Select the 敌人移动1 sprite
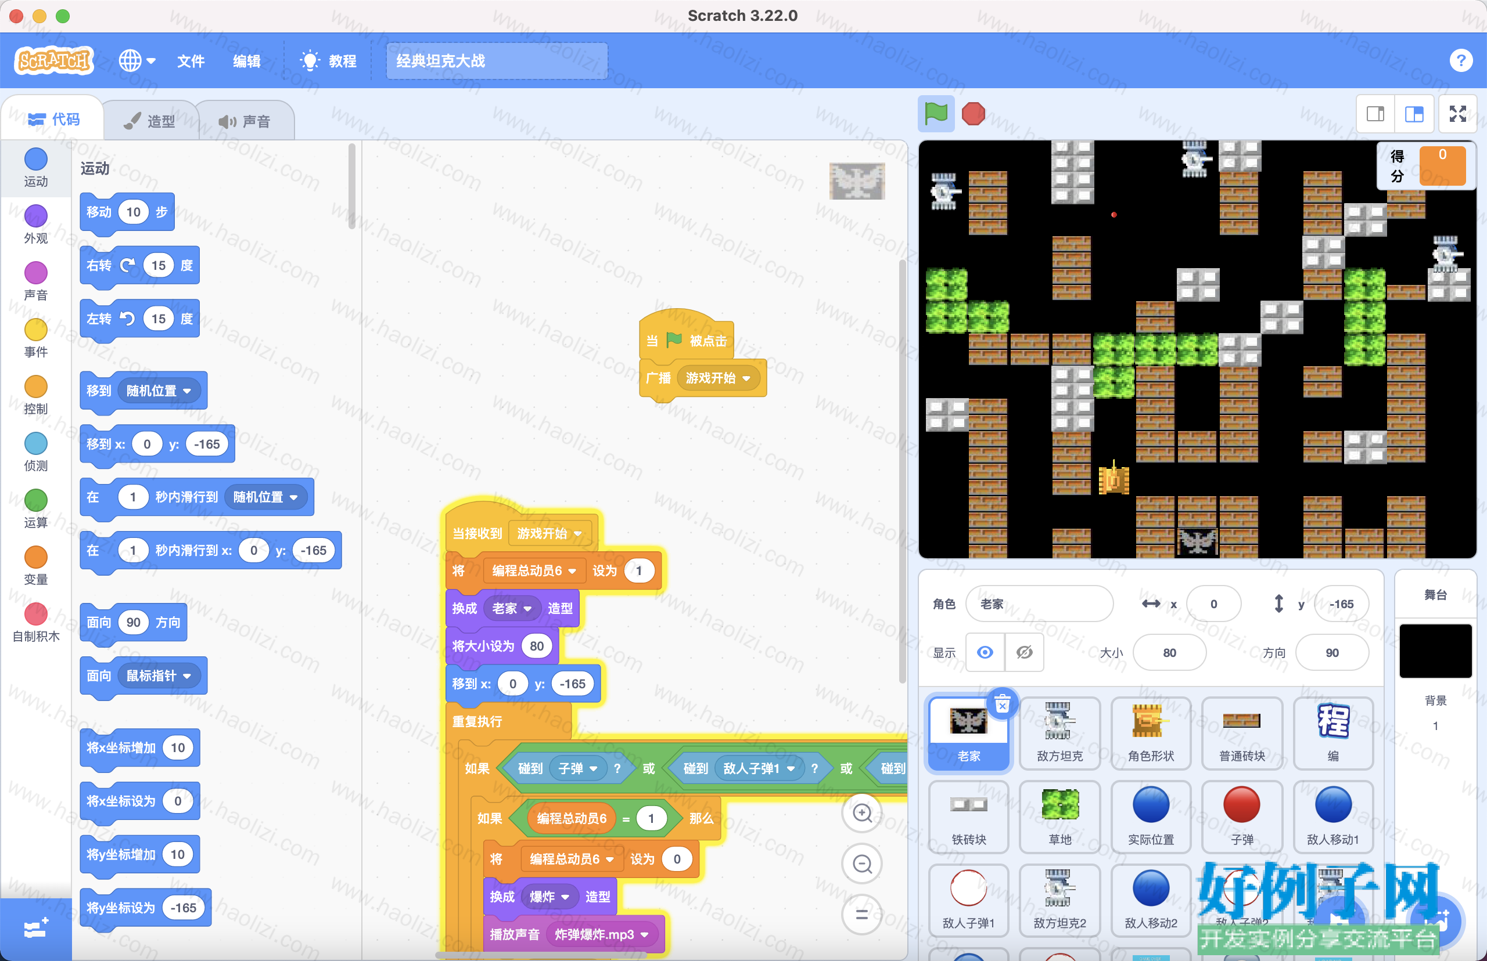The image size is (1487, 961). click(1332, 817)
